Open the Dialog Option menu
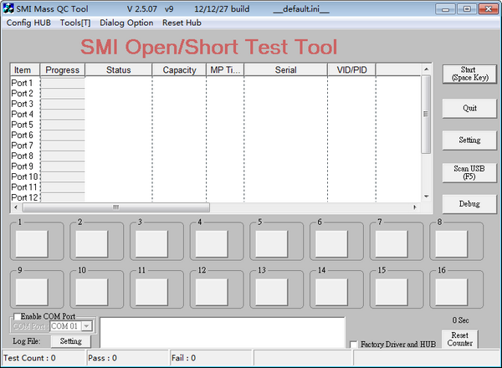This screenshot has width=502, height=368. point(126,23)
